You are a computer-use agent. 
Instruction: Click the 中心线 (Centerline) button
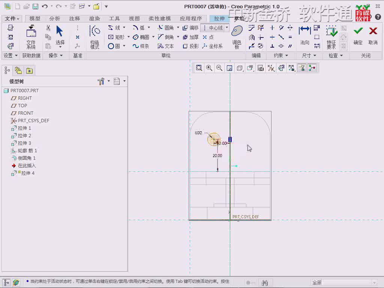point(213,28)
